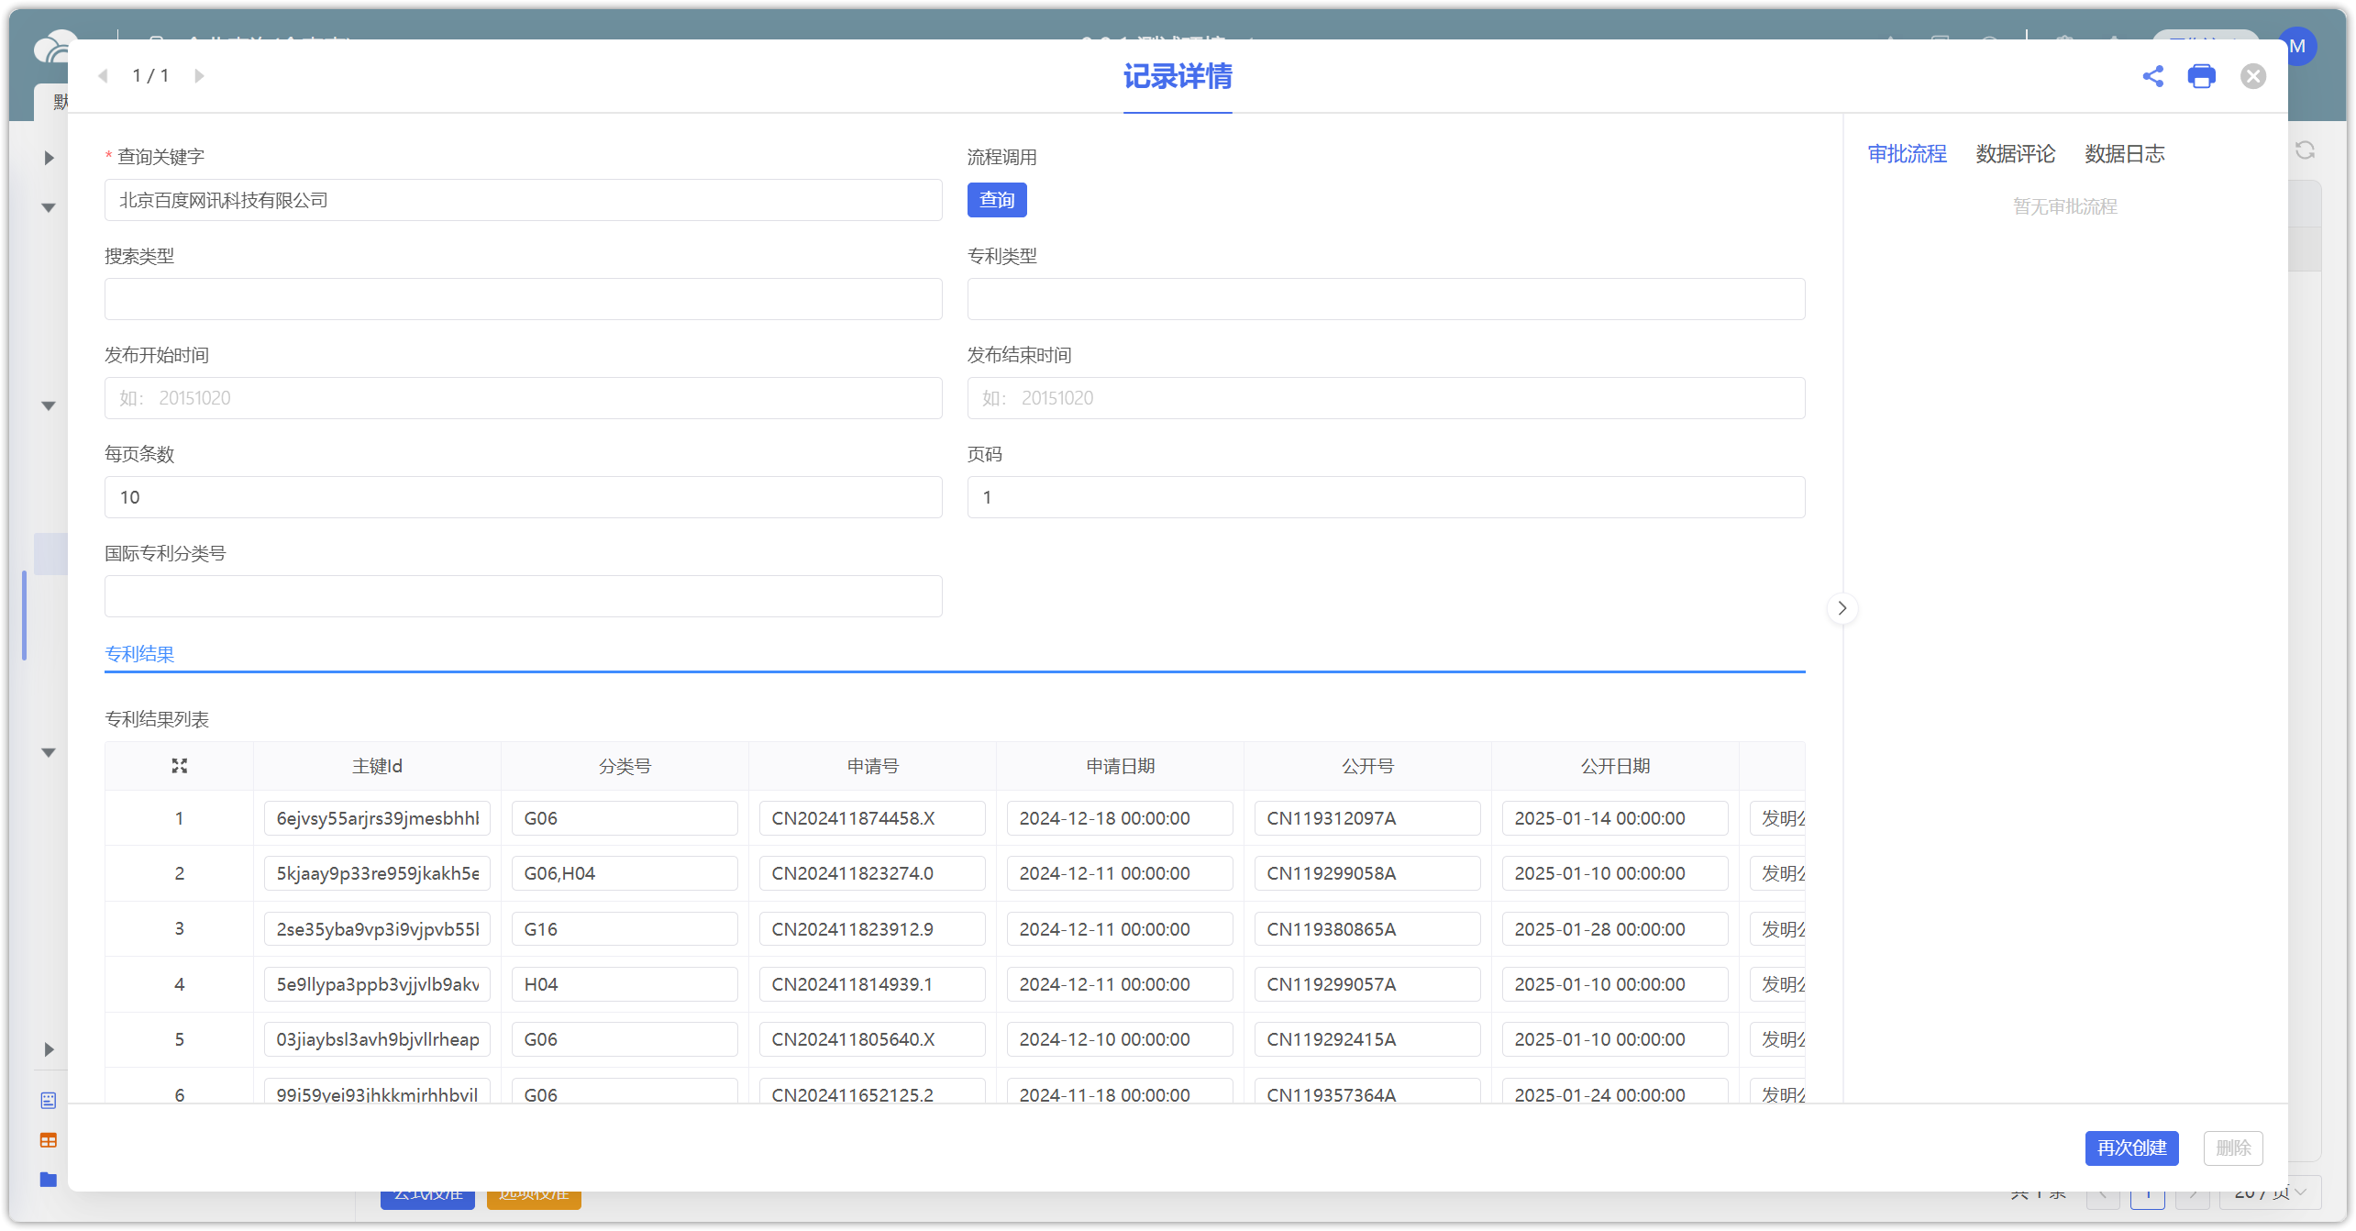Switch to the 数据评论 tab
Image resolution: width=2356 pixels, height=1231 pixels.
tap(2015, 154)
